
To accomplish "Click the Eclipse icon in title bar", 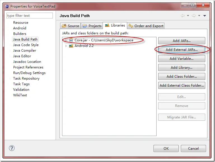I will click(x=7, y=6).
